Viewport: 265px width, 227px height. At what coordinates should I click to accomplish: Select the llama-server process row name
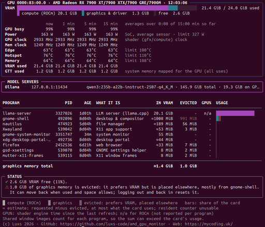[x=17, y=113]
